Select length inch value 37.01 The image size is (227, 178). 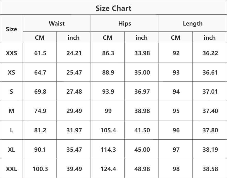[210, 92]
